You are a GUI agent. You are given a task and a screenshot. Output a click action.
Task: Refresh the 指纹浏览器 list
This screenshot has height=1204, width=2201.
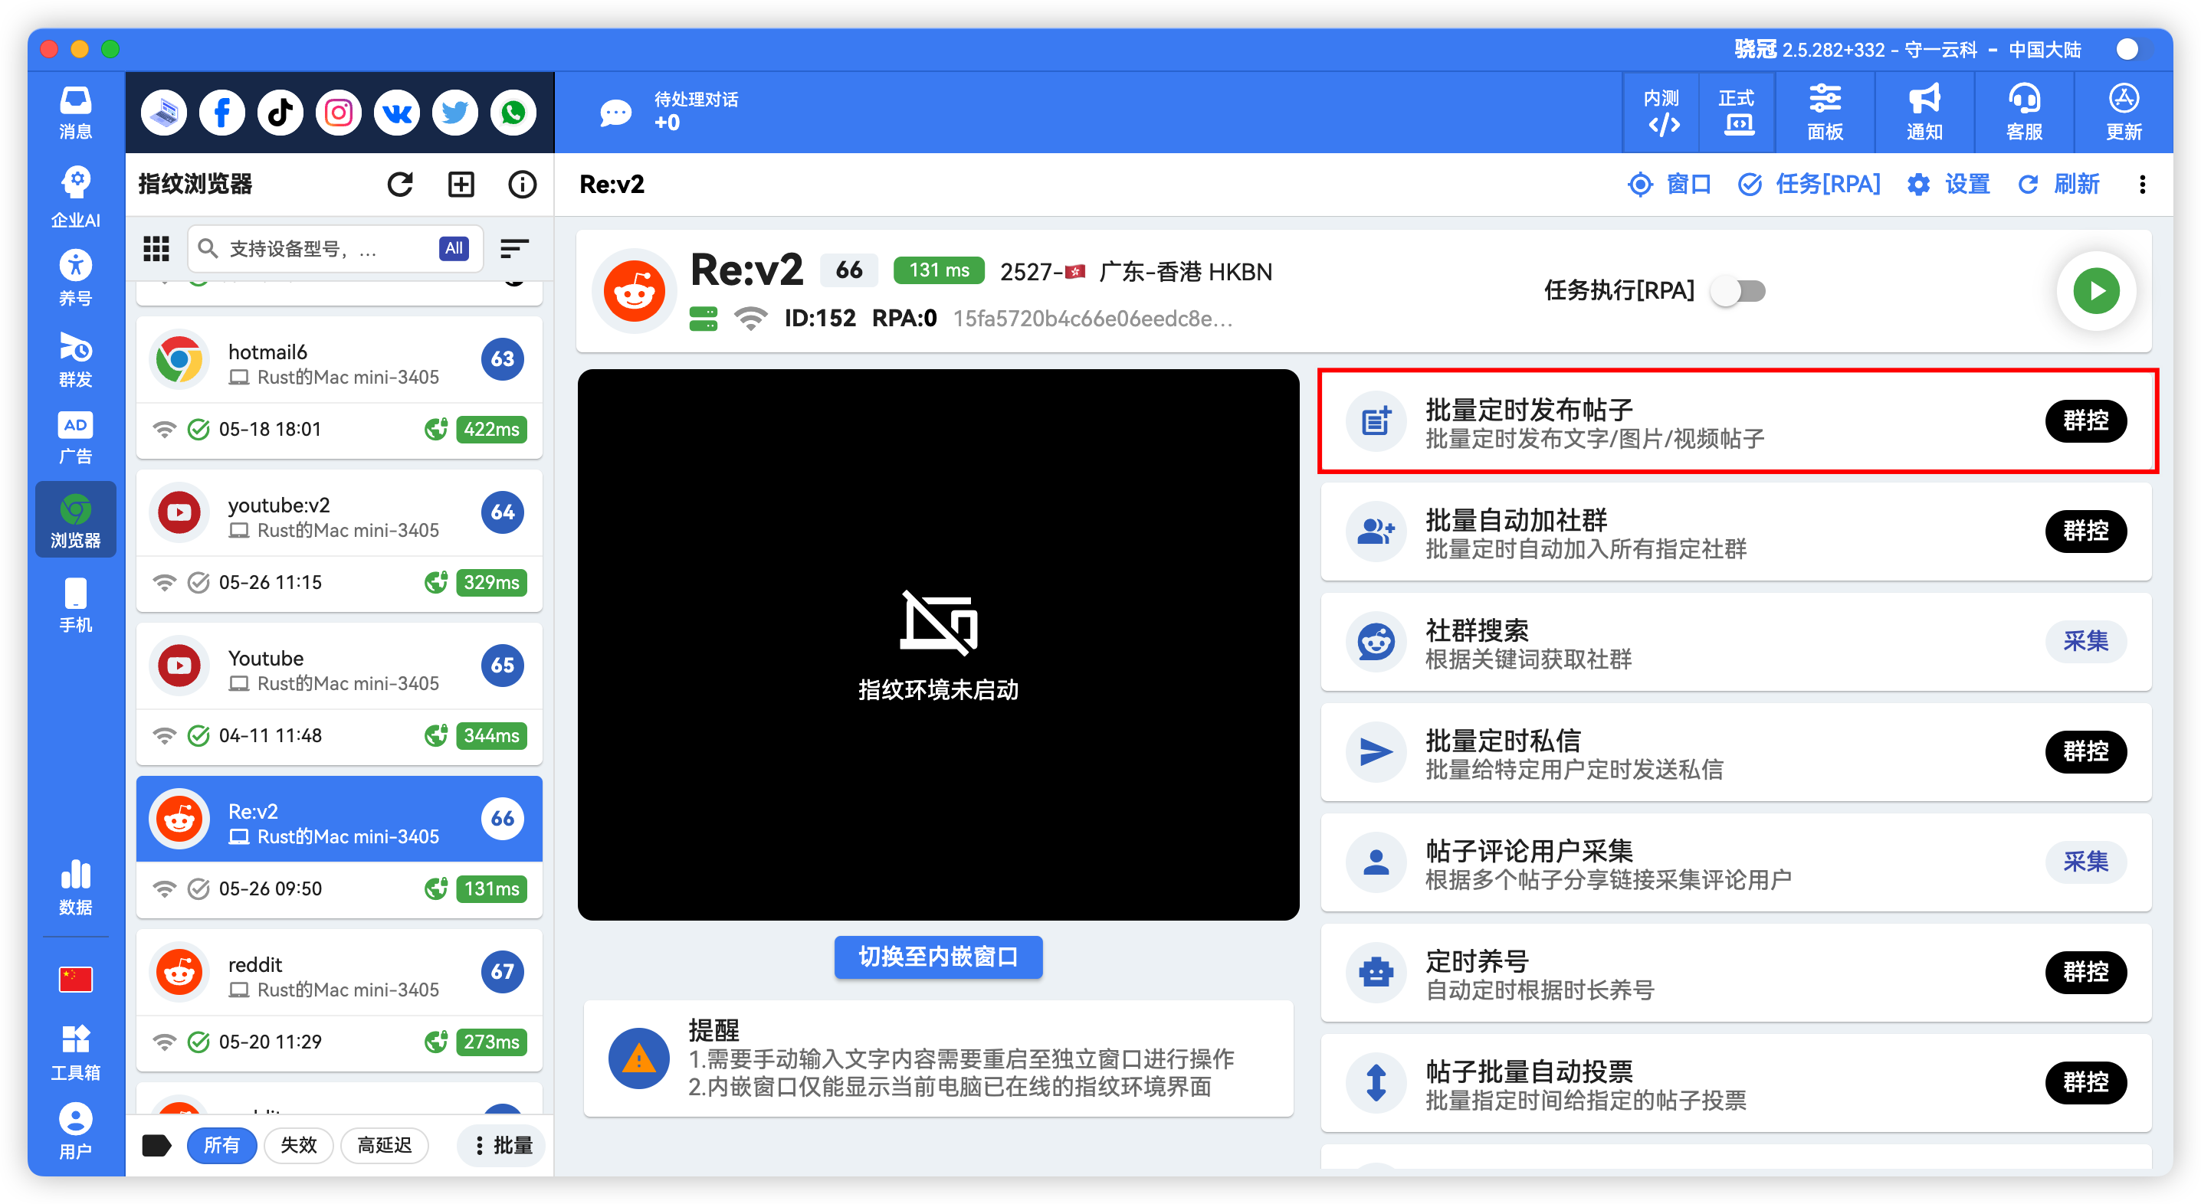pos(400,185)
